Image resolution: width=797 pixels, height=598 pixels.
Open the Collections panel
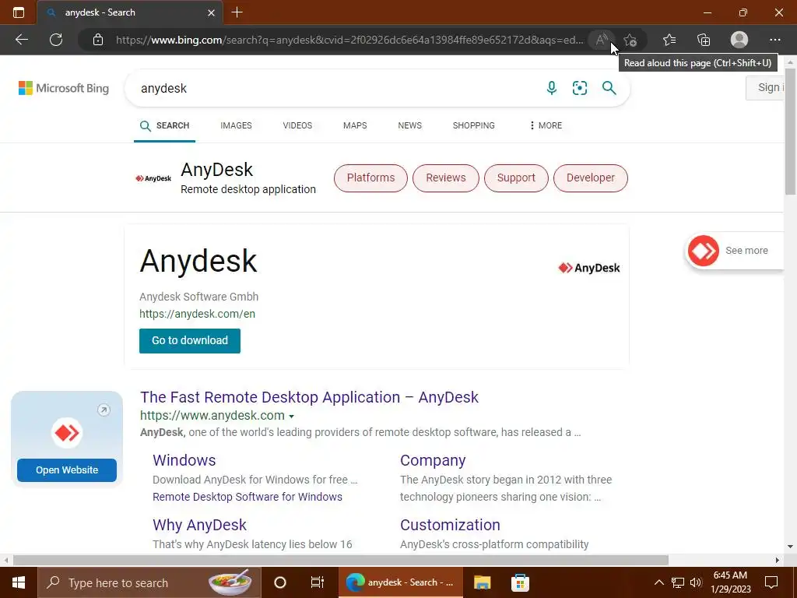[704, 40]
